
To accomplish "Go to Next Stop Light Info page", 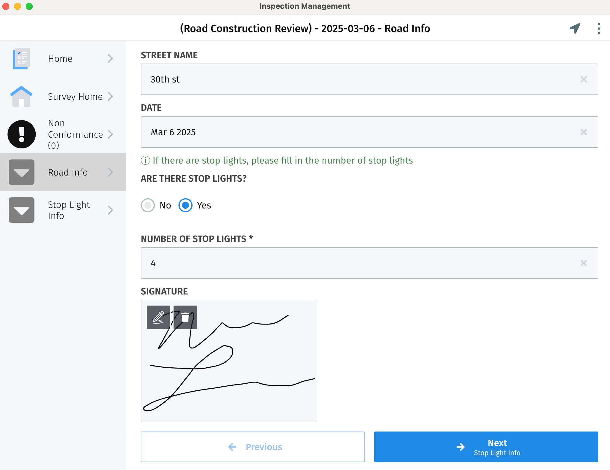I will pos(486,447).
